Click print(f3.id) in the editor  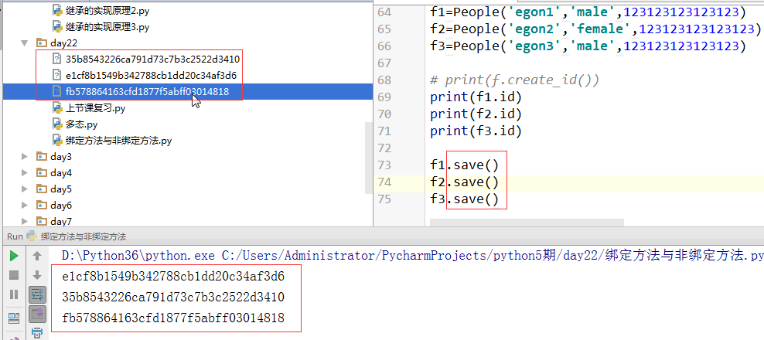pyautogui.click(x=476, y=131)
